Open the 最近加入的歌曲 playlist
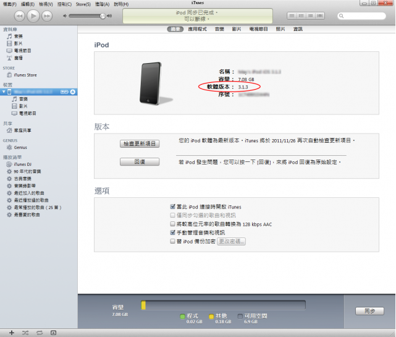The width and height of the screenshot is (396, 337). 29,193
